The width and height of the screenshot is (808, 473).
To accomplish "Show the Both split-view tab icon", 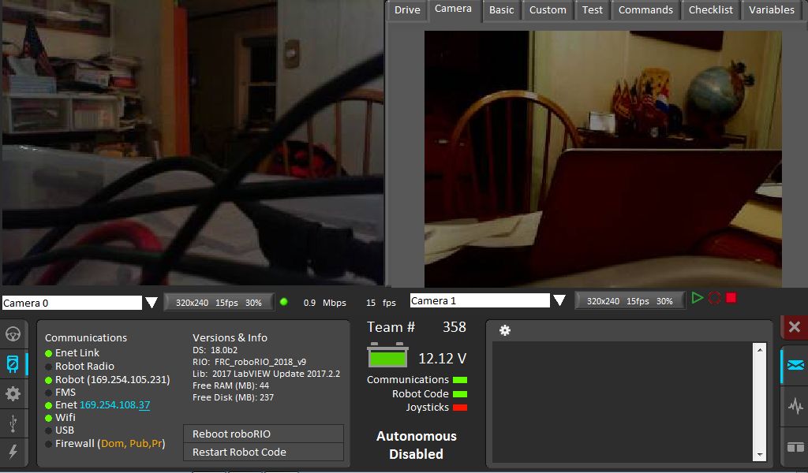I will tap(795, 447).
